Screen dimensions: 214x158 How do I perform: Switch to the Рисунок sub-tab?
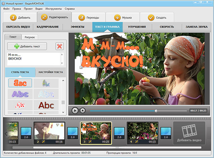(30, 37)
